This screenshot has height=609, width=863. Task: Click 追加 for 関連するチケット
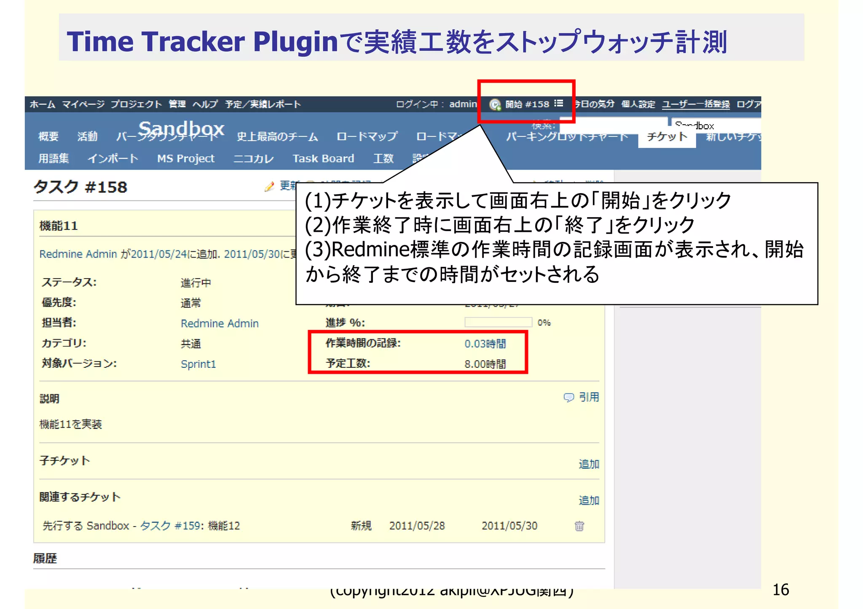click(x=589, y=500)
